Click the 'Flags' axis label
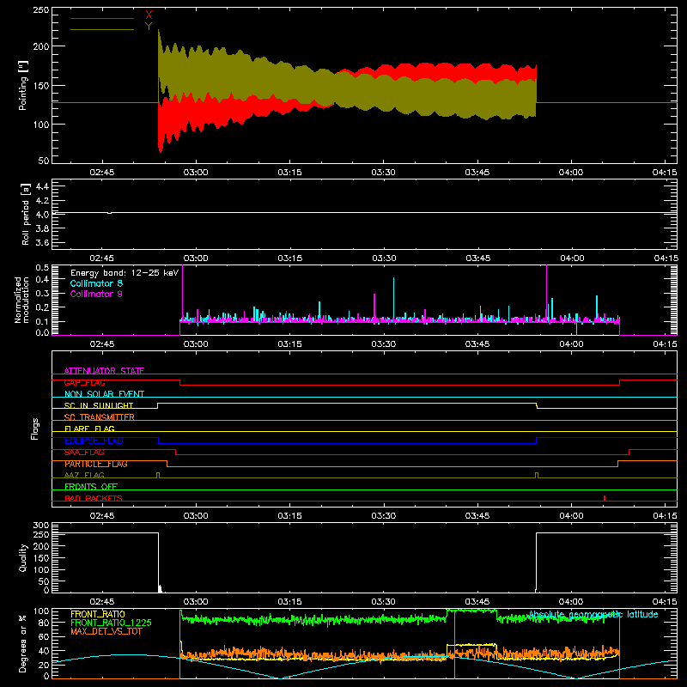687x687 pixels. pyautogui.click(x=34, y=429)
